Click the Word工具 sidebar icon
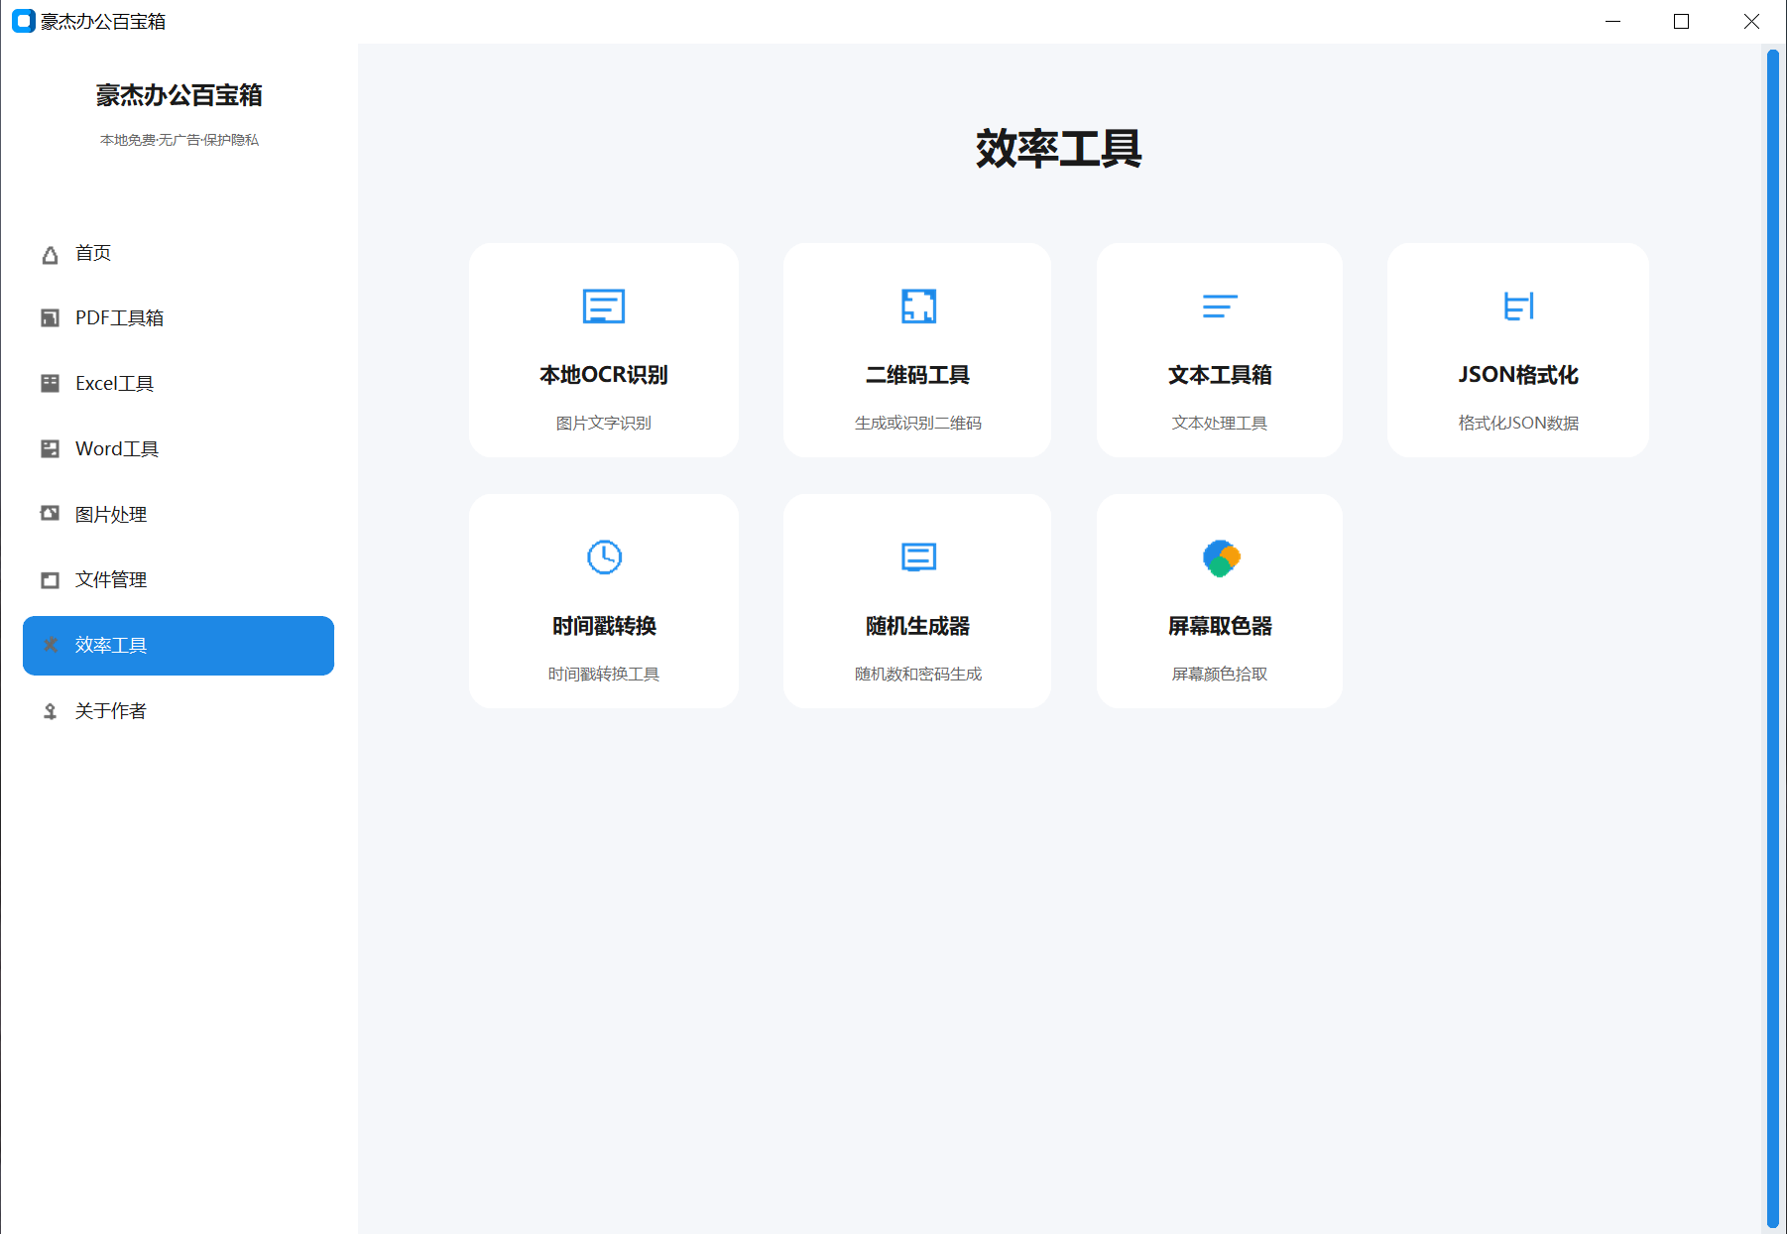Screen dimensions: 1787x1234 50,449
